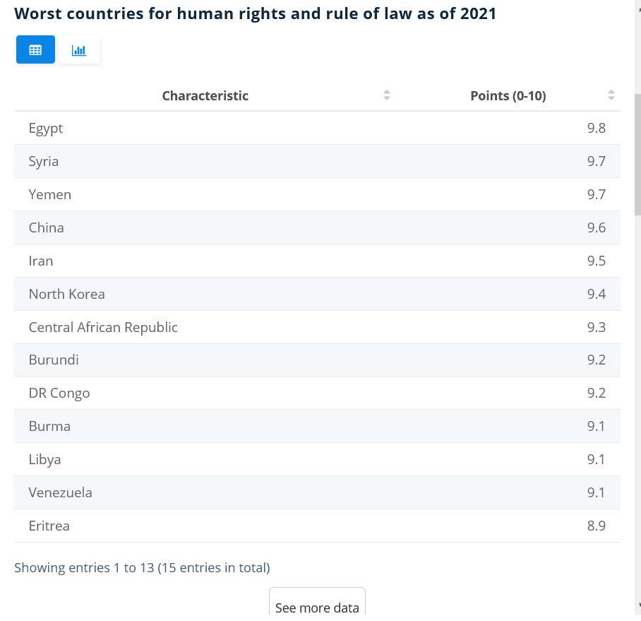Select the Eritrea row

click(317, 526)
